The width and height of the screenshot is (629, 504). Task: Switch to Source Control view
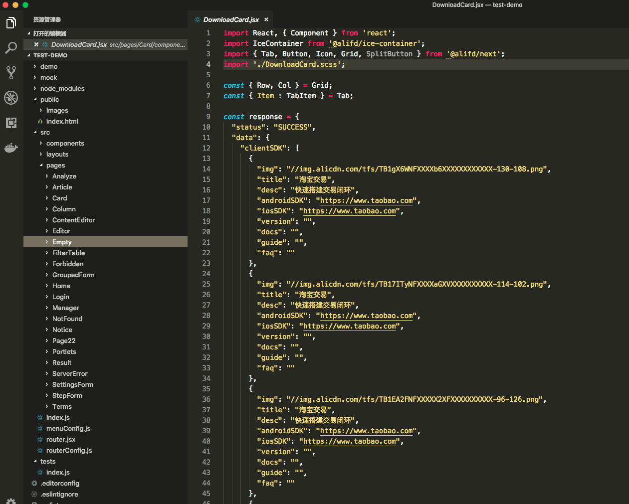(x=11, y=73)
